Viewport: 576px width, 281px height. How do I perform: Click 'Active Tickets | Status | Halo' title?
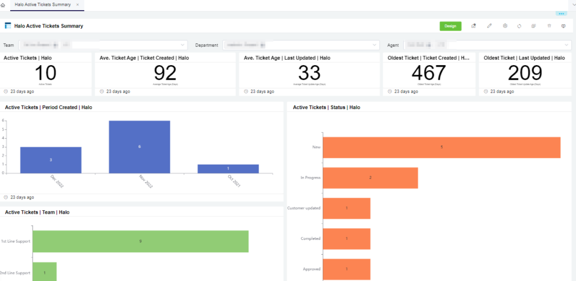point(327,107)
